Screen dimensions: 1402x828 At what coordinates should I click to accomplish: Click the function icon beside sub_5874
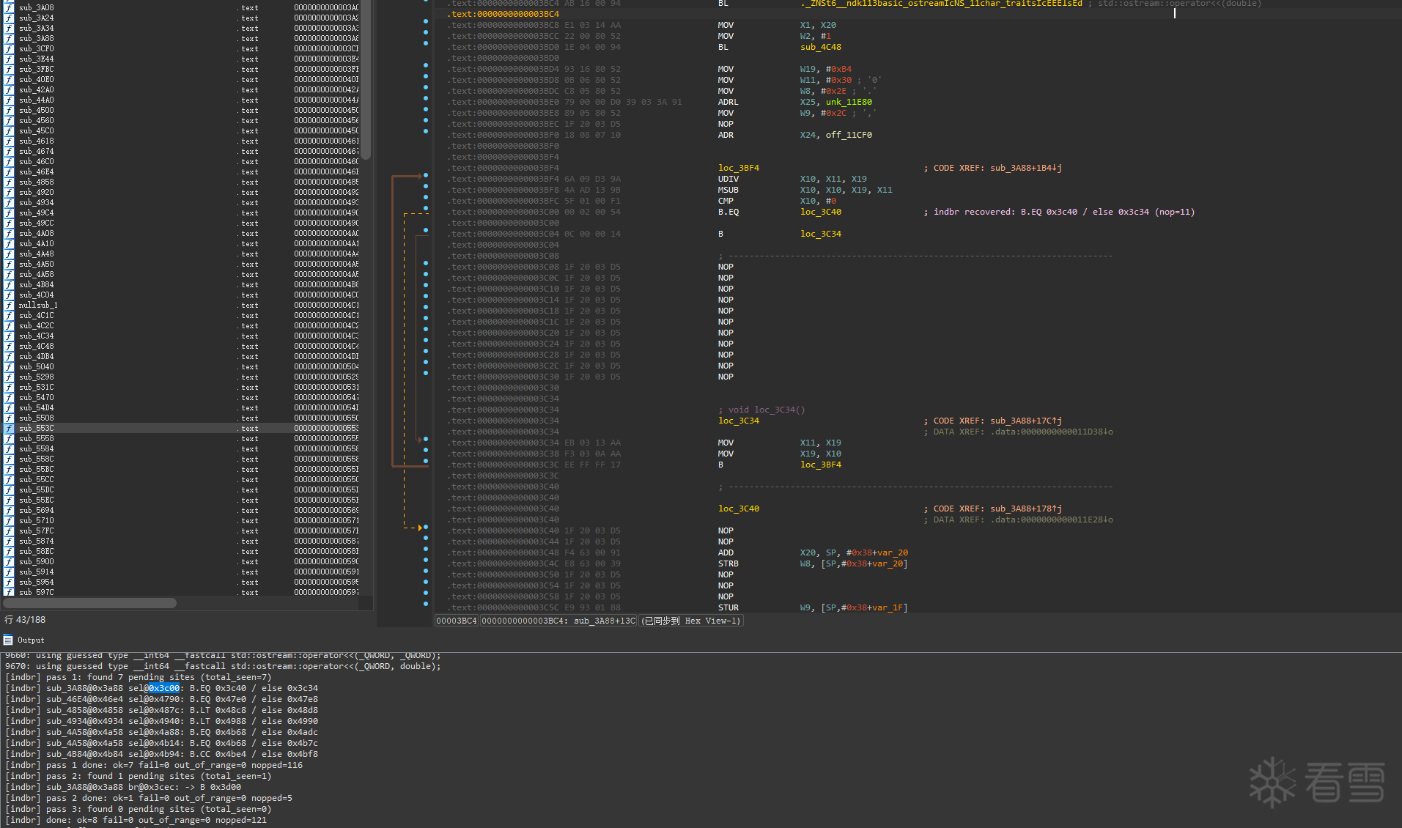point(10,541)
